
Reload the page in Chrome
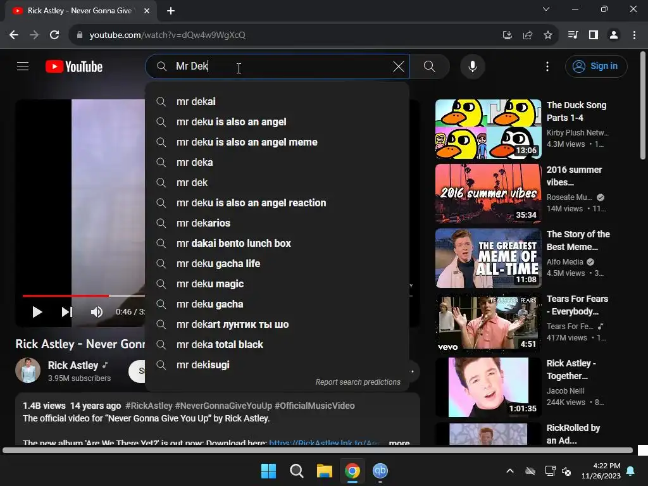pos(54,35)
